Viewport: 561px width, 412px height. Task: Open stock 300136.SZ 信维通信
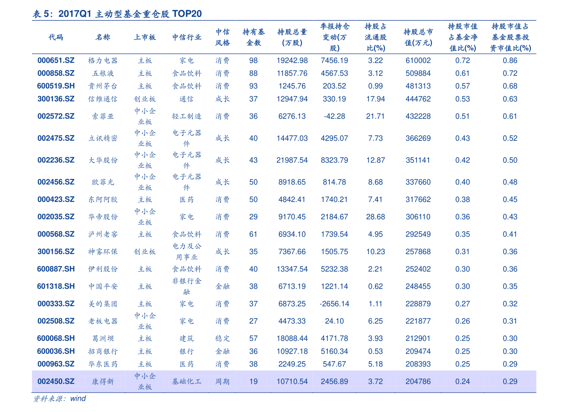pos(56,99)
